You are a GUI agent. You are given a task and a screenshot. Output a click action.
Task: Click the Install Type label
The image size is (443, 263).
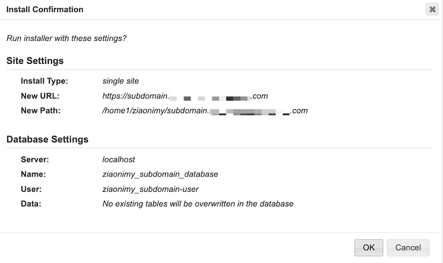point(45,81)
